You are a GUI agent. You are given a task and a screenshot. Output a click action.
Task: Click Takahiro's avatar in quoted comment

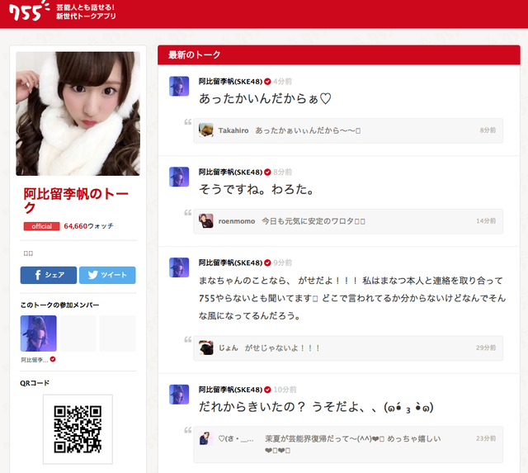(x=205, y=130)
